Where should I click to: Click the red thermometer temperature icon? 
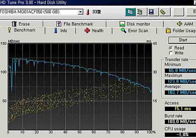click(88, 12)
